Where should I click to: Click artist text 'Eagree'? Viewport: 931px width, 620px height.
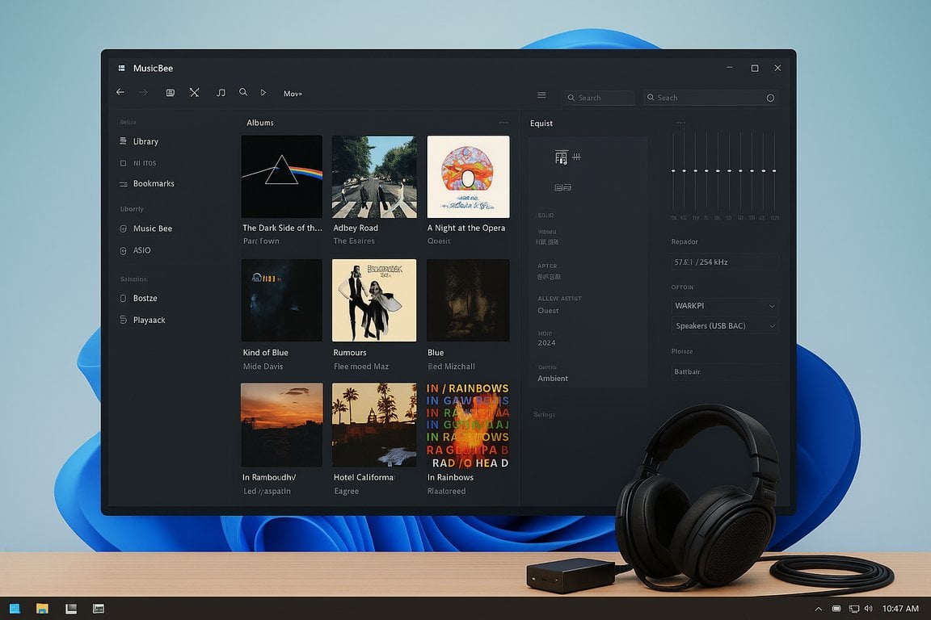click(x=346, y=492)
